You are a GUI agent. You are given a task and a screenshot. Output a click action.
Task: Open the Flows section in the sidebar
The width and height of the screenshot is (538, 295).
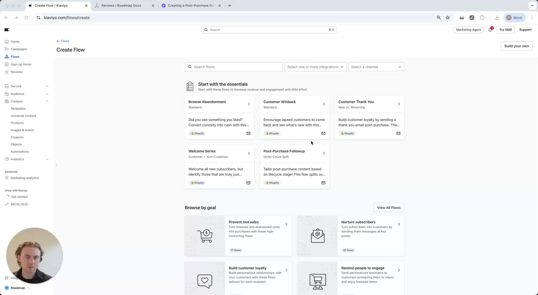(15, 57)
